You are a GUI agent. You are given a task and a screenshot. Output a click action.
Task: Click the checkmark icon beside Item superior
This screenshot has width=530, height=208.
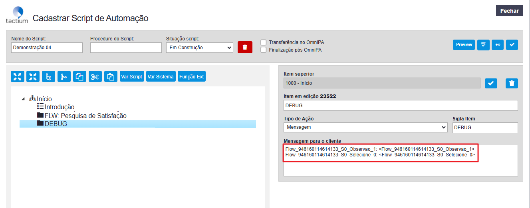(491, 83)
